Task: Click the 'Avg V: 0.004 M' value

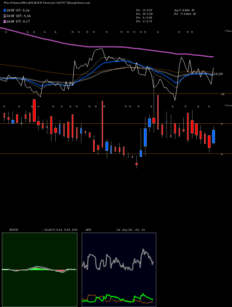Action: (x=184, y=10)
